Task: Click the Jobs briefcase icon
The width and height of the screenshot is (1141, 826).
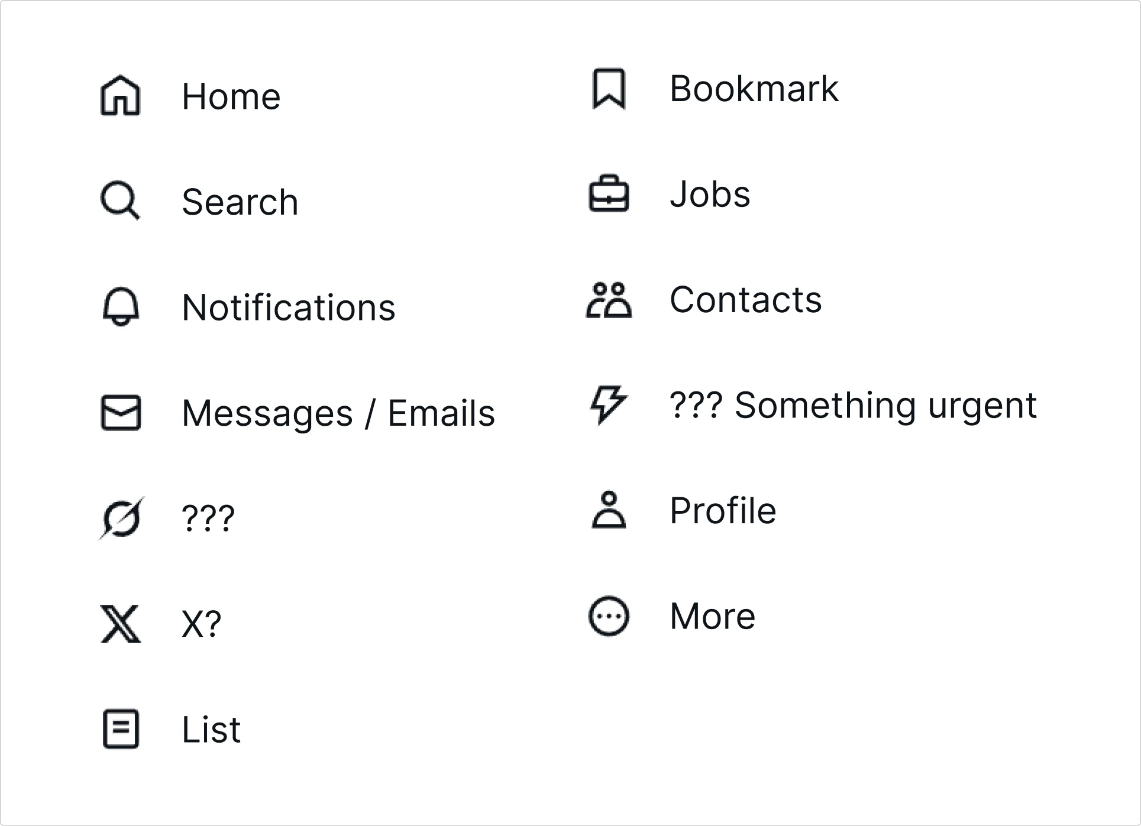Action: tap(609, 193)
